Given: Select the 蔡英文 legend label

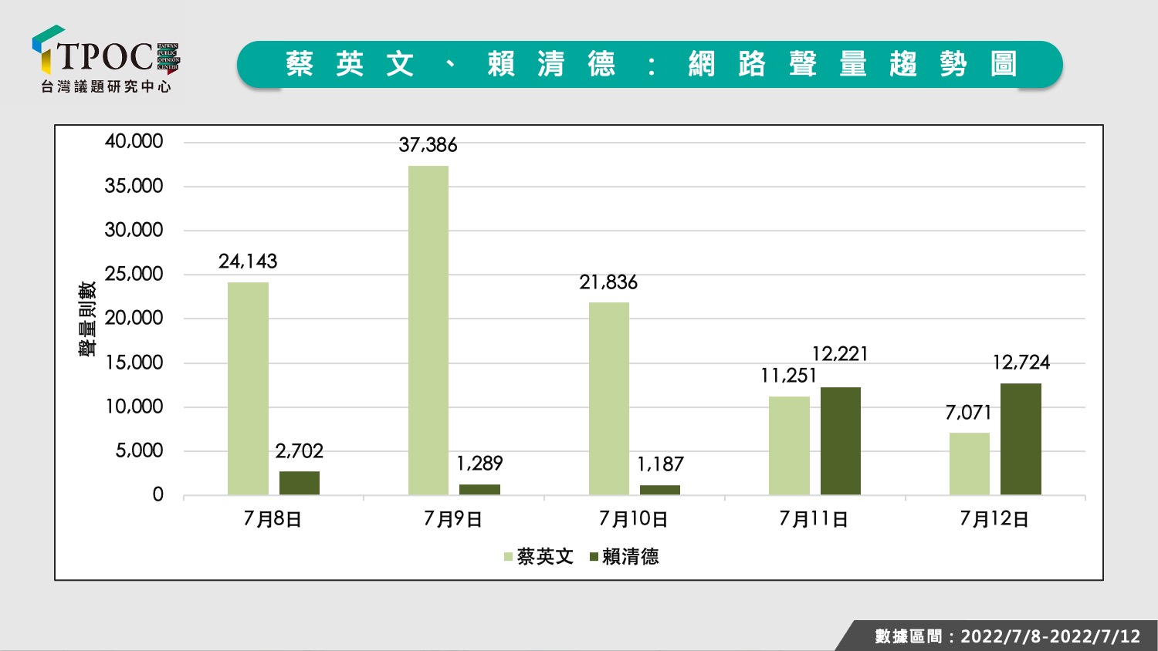Looking at the screenshot, I should [545, 557].
